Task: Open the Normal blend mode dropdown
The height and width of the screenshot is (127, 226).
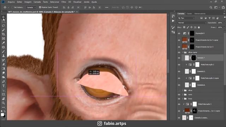Action: pos(192,23)
